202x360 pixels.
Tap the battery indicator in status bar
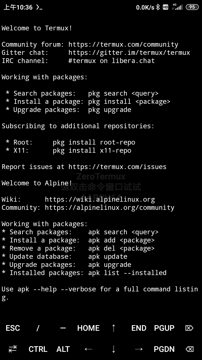coord(192,7)
